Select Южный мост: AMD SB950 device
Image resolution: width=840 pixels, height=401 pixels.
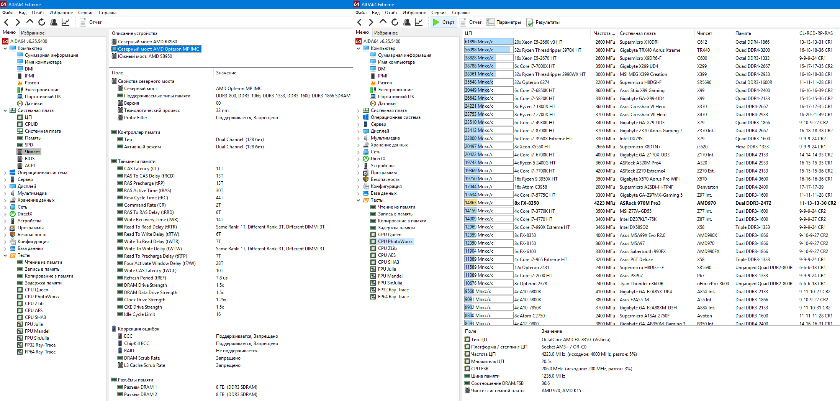(145, 56)
